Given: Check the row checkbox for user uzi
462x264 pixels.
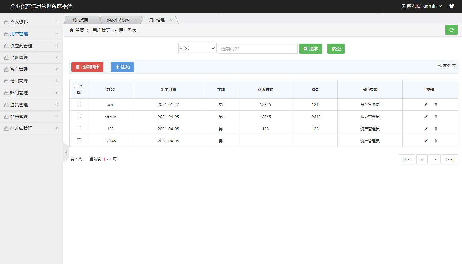Looking at the screenshot, I should coord(78,104).
